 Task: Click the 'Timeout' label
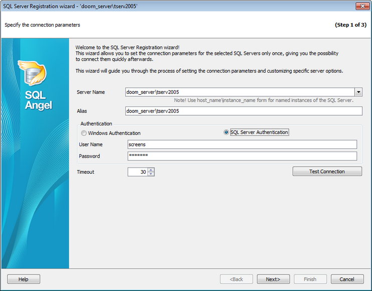click(x=85, y=172)
